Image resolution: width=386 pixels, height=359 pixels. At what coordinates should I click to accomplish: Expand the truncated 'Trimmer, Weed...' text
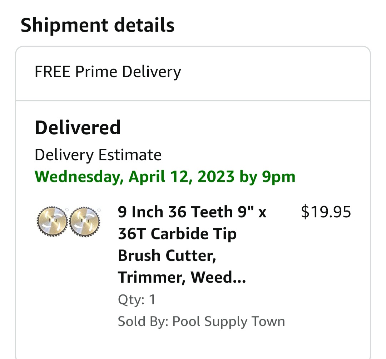pyautogui.click(x=182, y=277)
